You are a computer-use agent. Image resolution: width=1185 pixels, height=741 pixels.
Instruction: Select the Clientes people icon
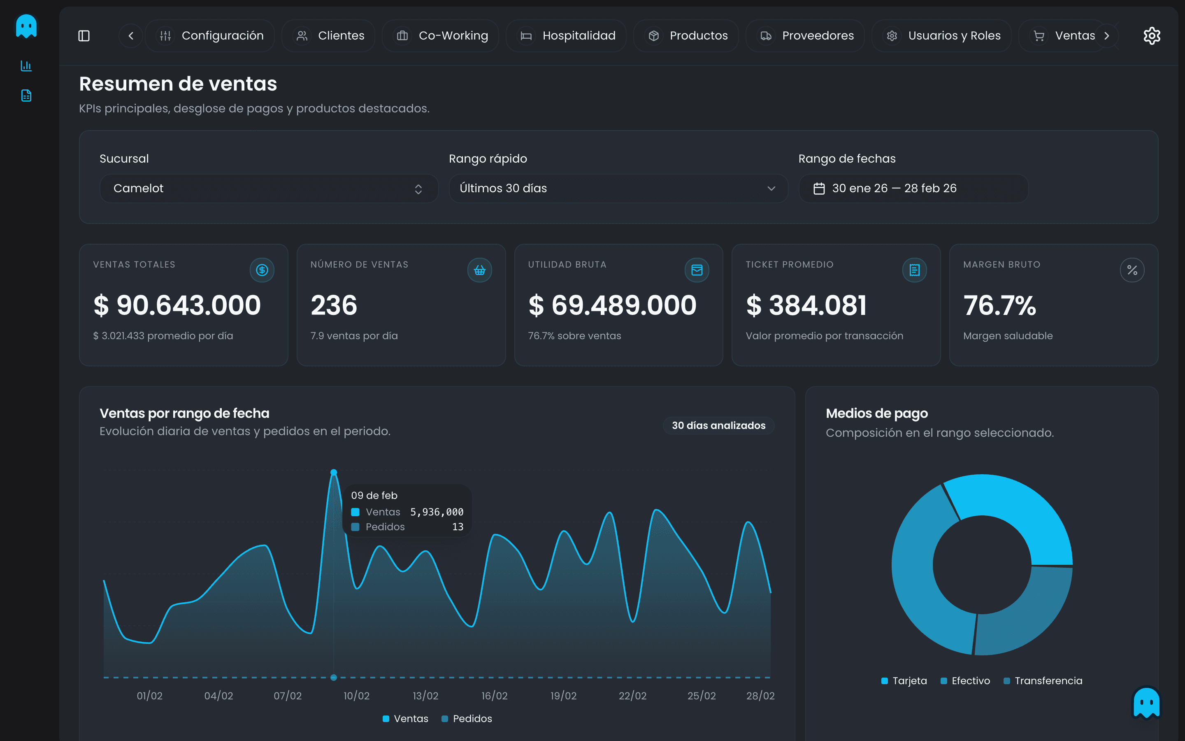302,35
